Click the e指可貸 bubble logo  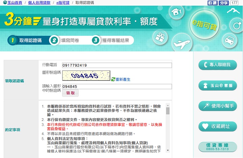(x=205, y=25)
